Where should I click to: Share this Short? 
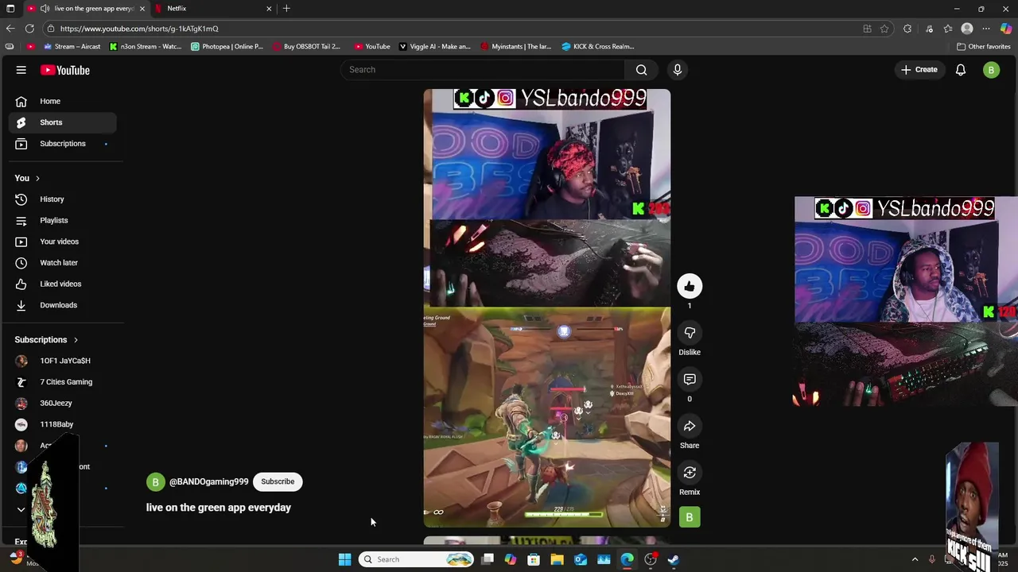tap(690, 427)
